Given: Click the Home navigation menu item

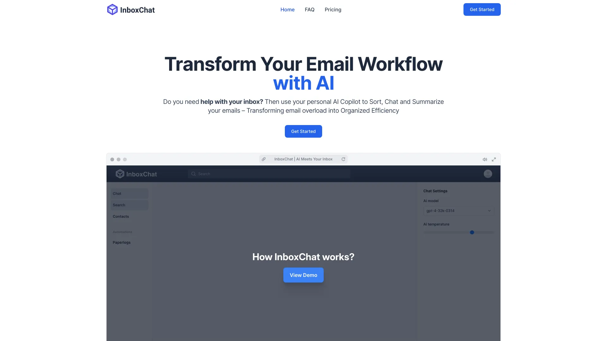Looking at the screenshot, I should pos(287,9).
